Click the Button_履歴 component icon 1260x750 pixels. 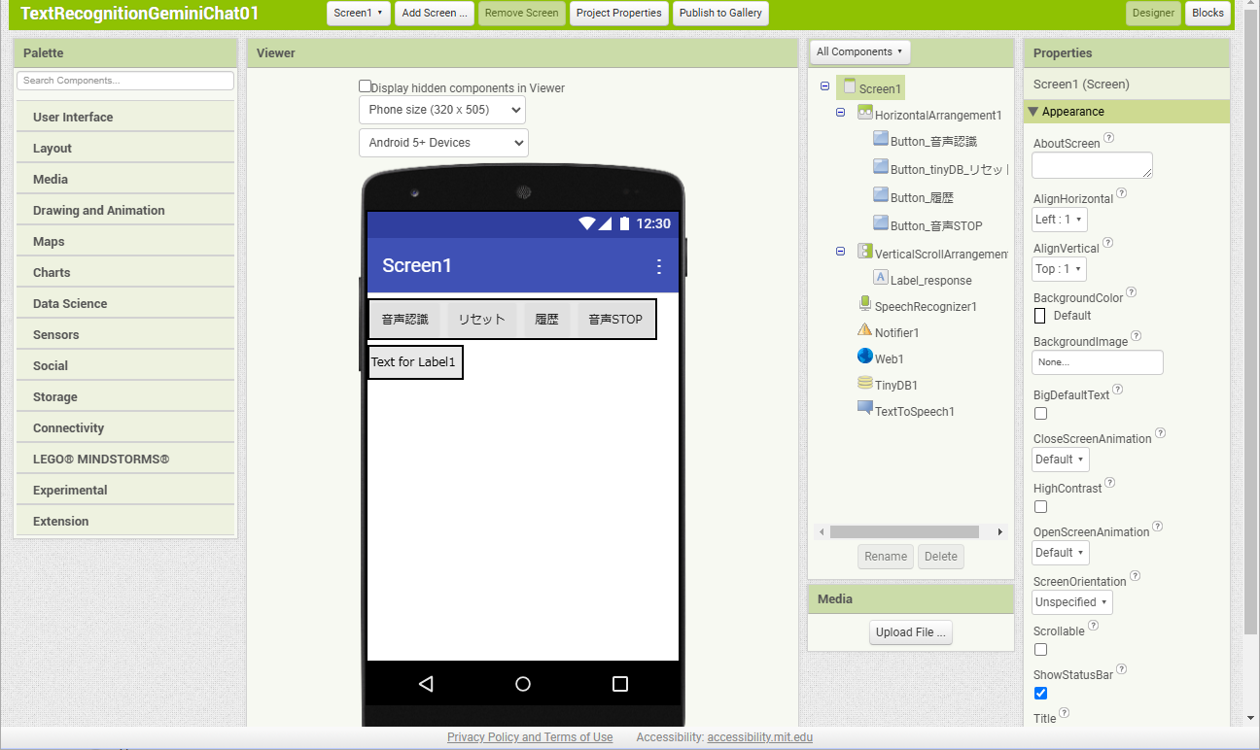(881, 196)
